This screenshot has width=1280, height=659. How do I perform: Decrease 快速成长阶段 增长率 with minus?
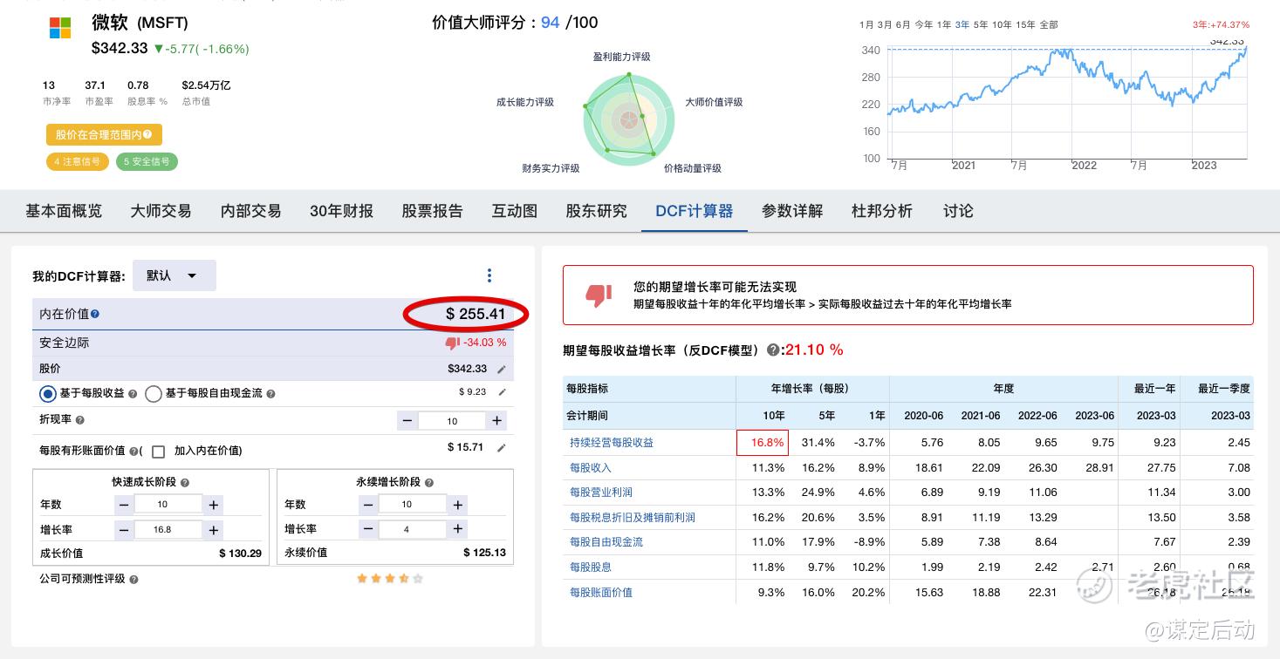[124, 530]
